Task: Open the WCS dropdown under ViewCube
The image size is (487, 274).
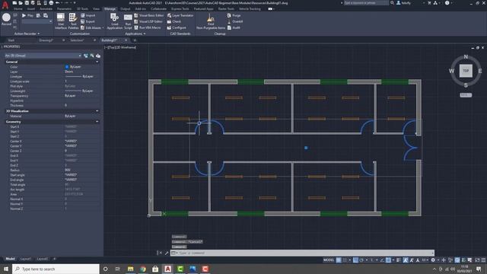Action: click(466, 94)
